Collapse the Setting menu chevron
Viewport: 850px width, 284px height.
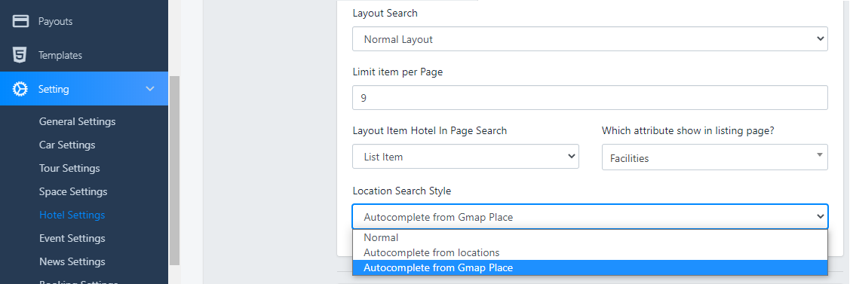150,89
